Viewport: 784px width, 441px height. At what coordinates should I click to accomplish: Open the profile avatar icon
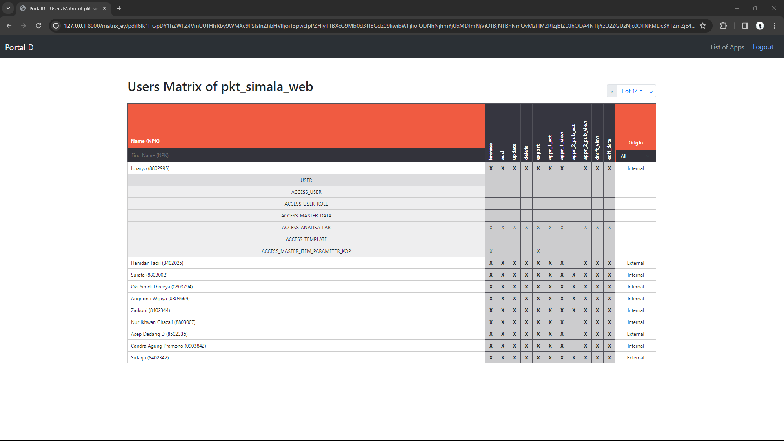760,26
